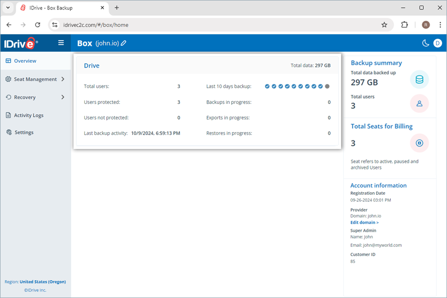Open tab search dropdown arrow
This screenshot has width=447, height=298.
pos(8,8)
